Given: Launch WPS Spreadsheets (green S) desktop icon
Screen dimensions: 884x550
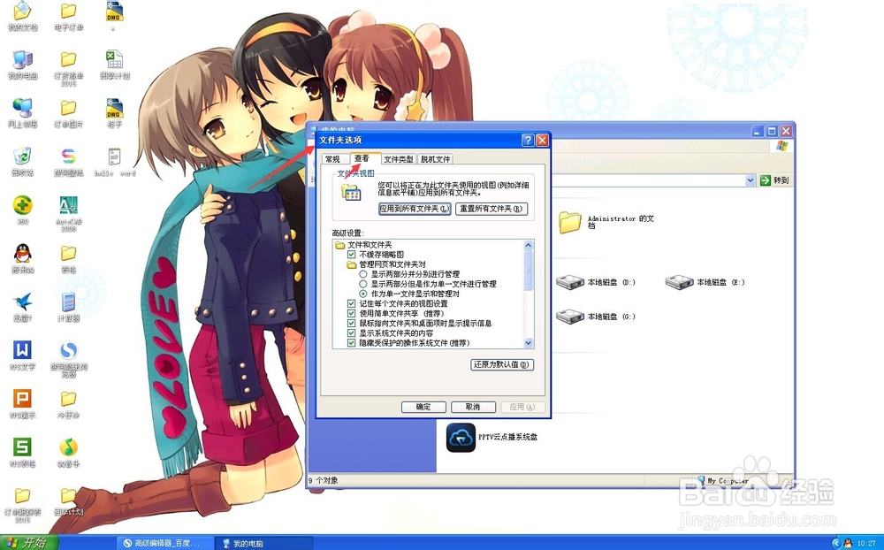Looking at the screenshot, I should point(23,453).
